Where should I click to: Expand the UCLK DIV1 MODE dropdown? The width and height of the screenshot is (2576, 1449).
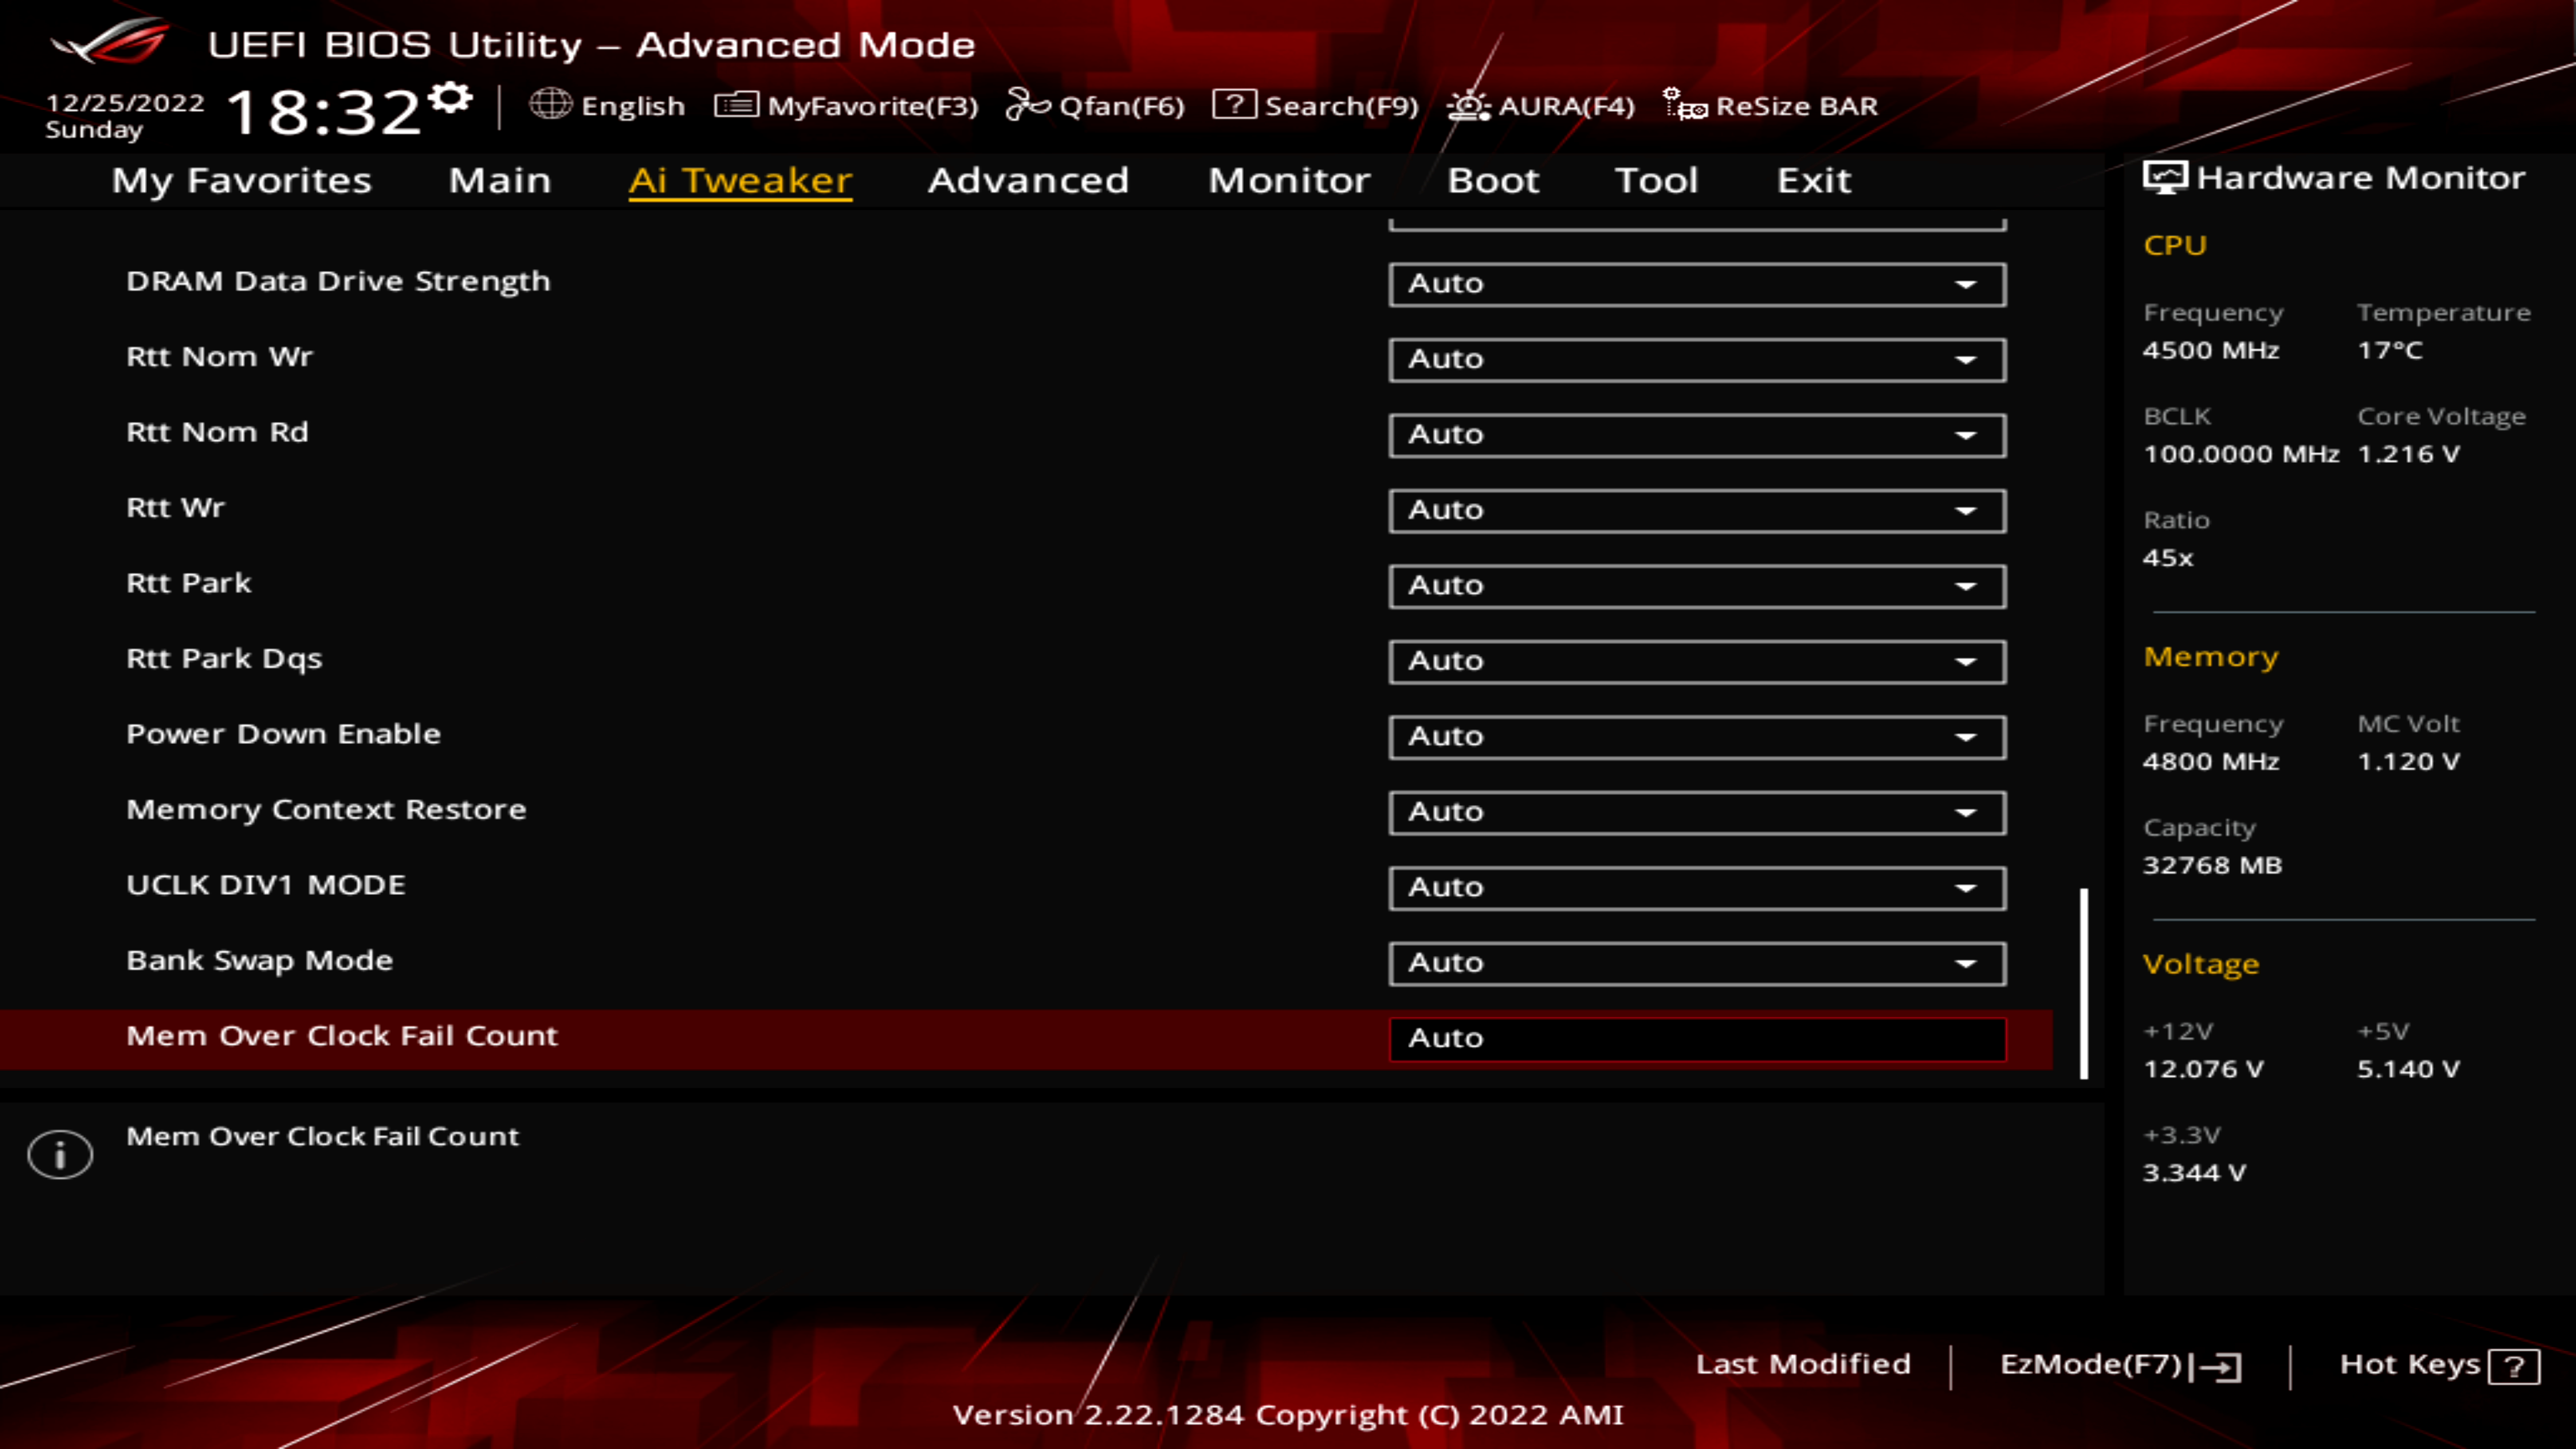point(1968,886)
